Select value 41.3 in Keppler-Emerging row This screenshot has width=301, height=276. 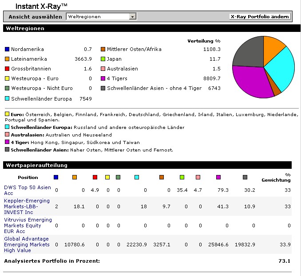click(x=223, y=206)
